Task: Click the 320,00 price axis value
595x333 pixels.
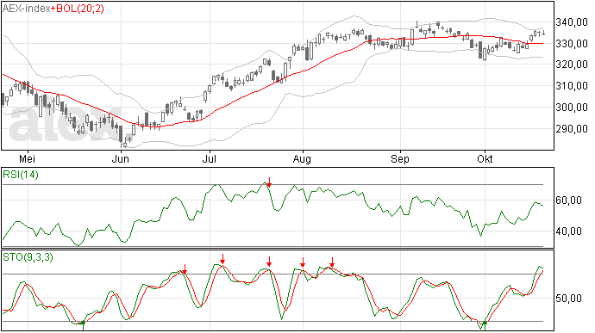Action: [x=572, y=65]
